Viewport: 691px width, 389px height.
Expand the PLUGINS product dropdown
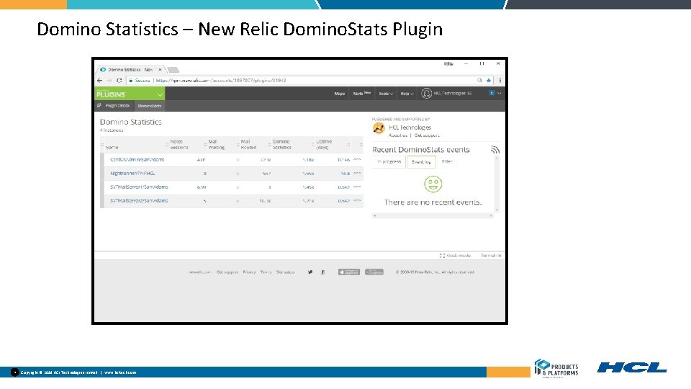[x=160, y=94]
